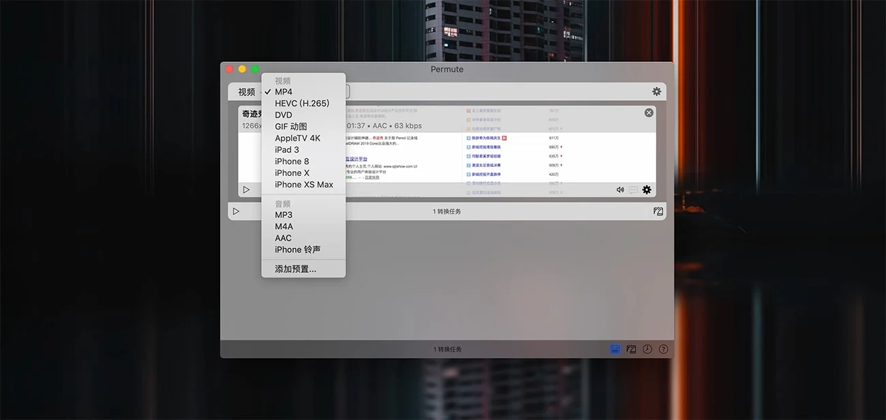Start converting the single video item
886x420 pixels.
pos(246,190)
